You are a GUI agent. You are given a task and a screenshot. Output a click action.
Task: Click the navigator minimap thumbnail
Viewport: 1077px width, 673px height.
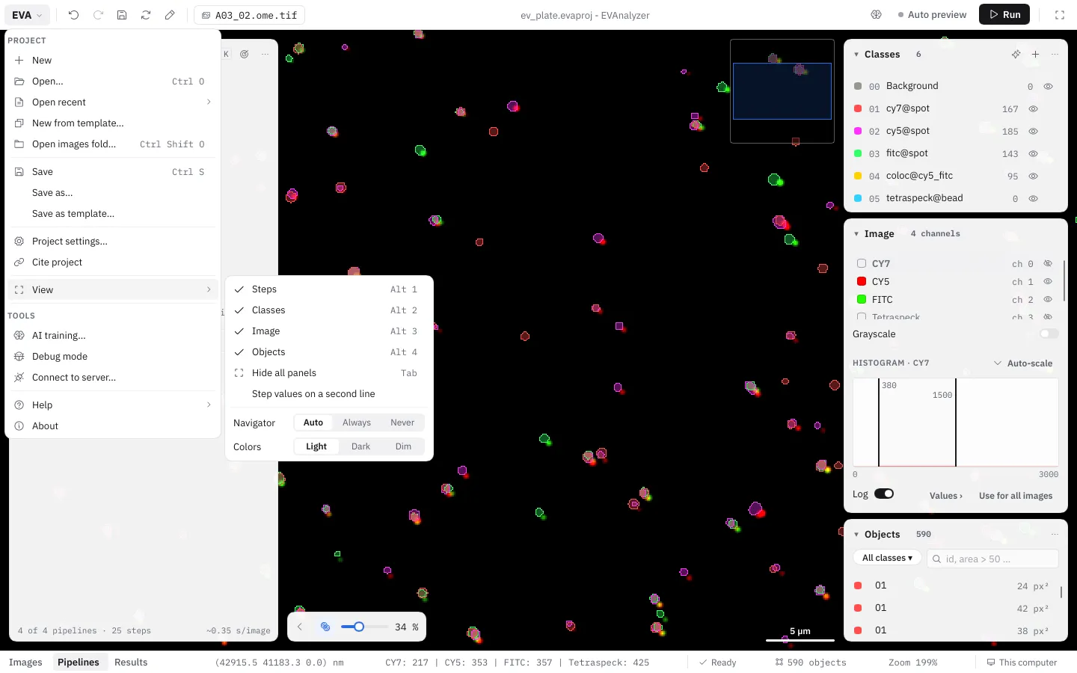point(782,91)
